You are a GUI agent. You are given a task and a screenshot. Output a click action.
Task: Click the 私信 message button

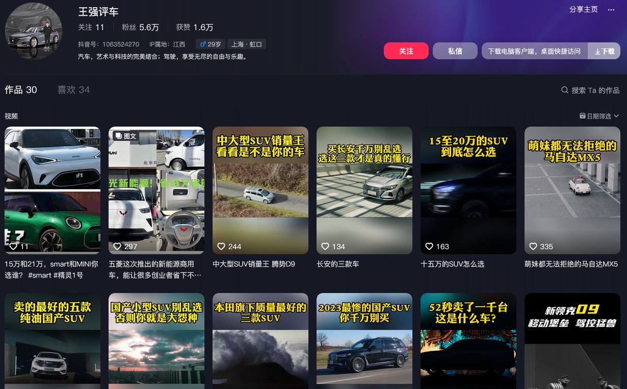455,51
